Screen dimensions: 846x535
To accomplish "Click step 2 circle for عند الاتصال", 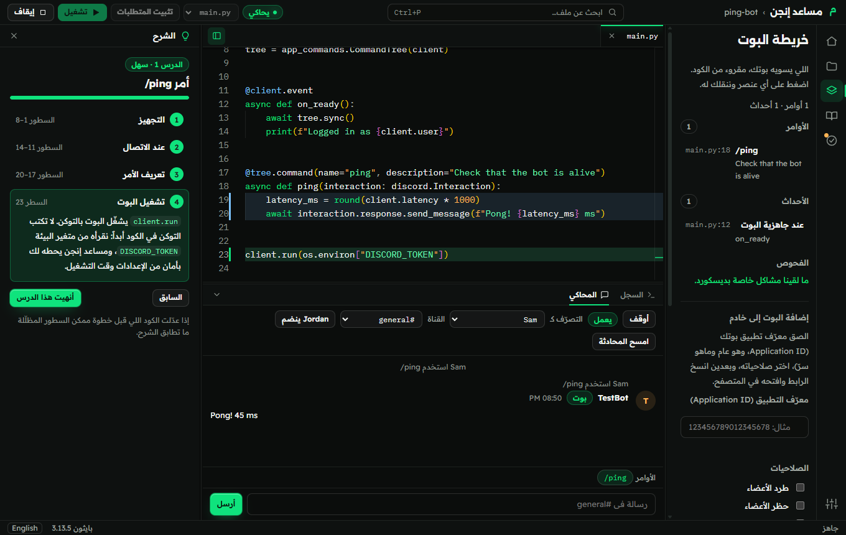I will coord(177,147).
